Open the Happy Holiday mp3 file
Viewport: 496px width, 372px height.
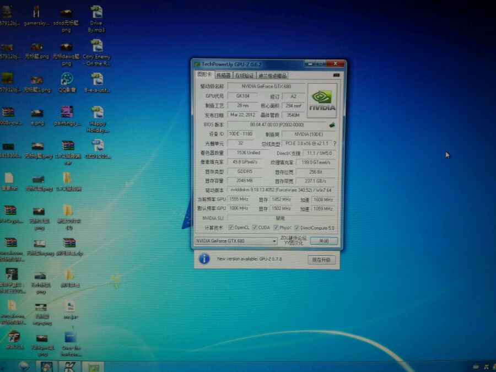[98, 119]
